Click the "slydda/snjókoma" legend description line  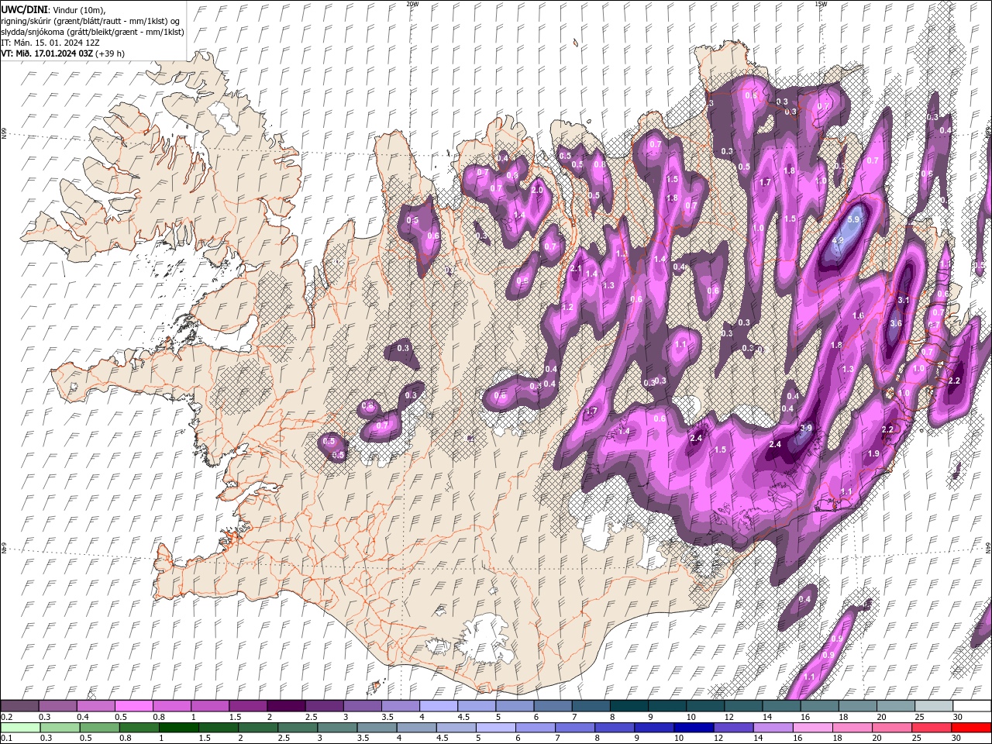[x=93, y=32]
